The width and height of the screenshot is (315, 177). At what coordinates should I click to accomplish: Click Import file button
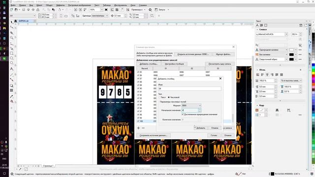pyautogui.click(x=223, y=54)
